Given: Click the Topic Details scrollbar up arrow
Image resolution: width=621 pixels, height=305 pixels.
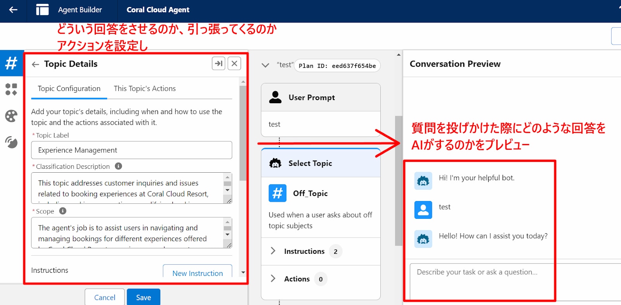Looking at the screenshot, I should tap(243, 82).
